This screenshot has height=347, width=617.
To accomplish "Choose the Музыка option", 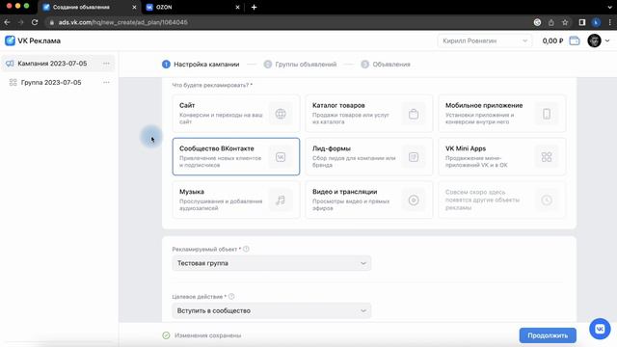I will click(x=236, y=200).
